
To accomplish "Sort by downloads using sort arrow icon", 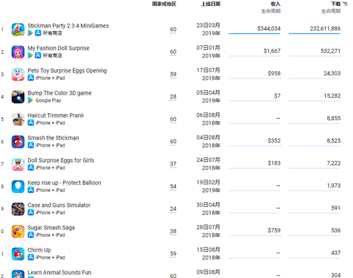I will coord(345,4).
